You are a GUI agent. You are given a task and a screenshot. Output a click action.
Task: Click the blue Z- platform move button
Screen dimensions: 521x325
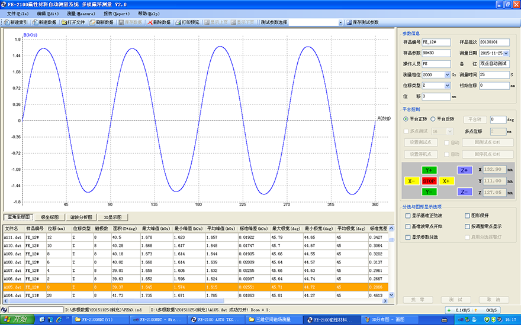point(465,191)
